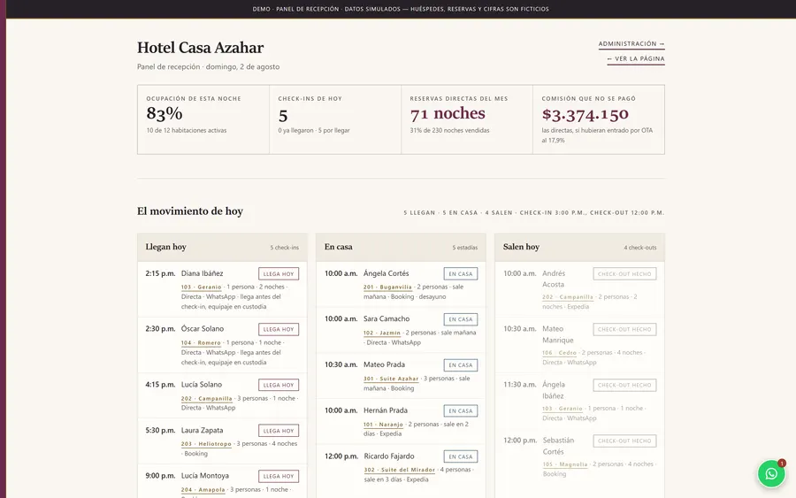The image size is (796, 498).
Task: Open room link 104 · Romero
Action: pyautogui.click(x=201, y=343)
